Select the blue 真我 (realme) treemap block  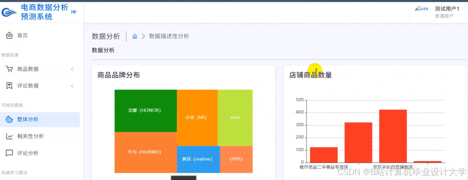[198, 159]
